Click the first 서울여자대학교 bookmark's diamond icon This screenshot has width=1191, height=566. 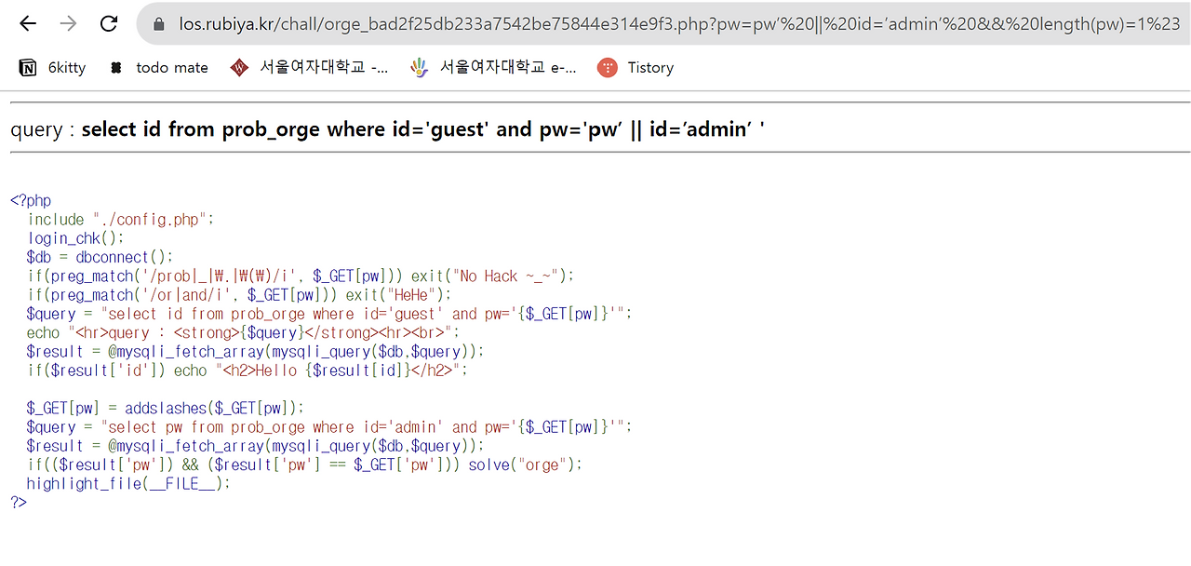click(240, 67)
